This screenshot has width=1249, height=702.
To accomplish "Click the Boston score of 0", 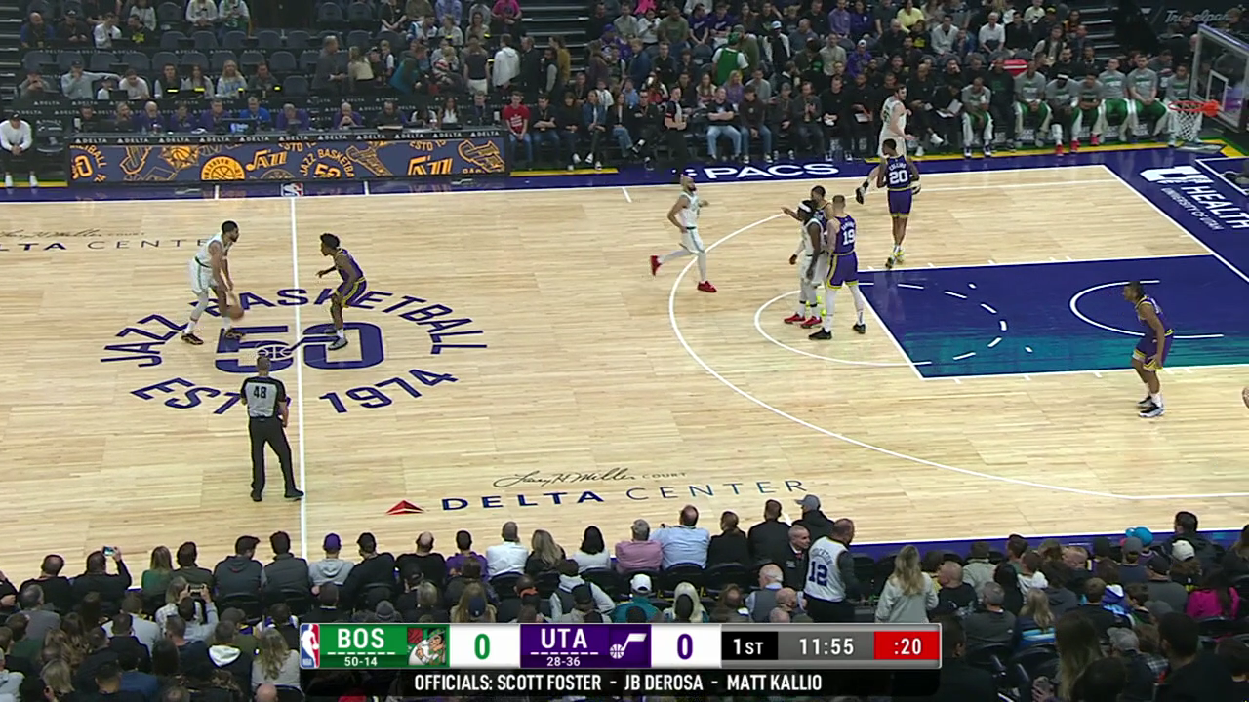I will tap(482, 645).
